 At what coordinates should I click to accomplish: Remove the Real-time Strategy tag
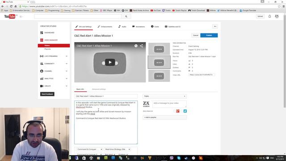(129, 149)
